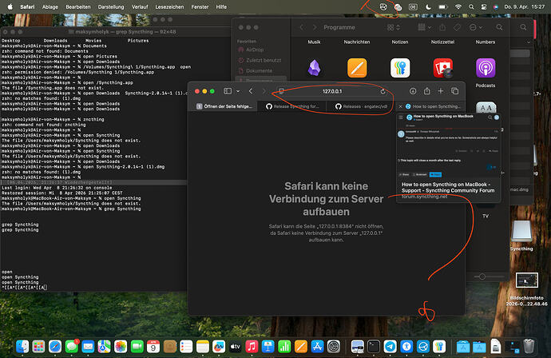Switch to 'Öffnen der Seite fehlge...' tab
The image size is (551, 358).
click(x=224, y=106)
